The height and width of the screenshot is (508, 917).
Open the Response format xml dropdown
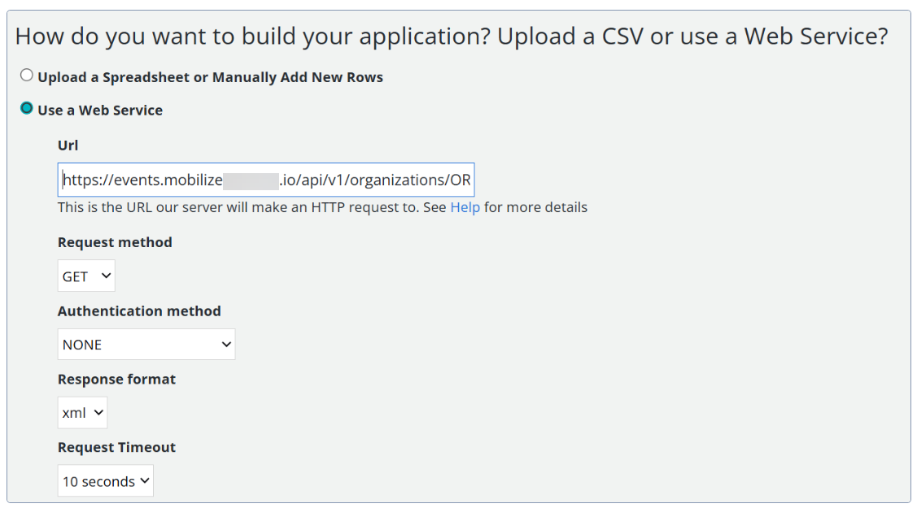[x=82, y=412]
